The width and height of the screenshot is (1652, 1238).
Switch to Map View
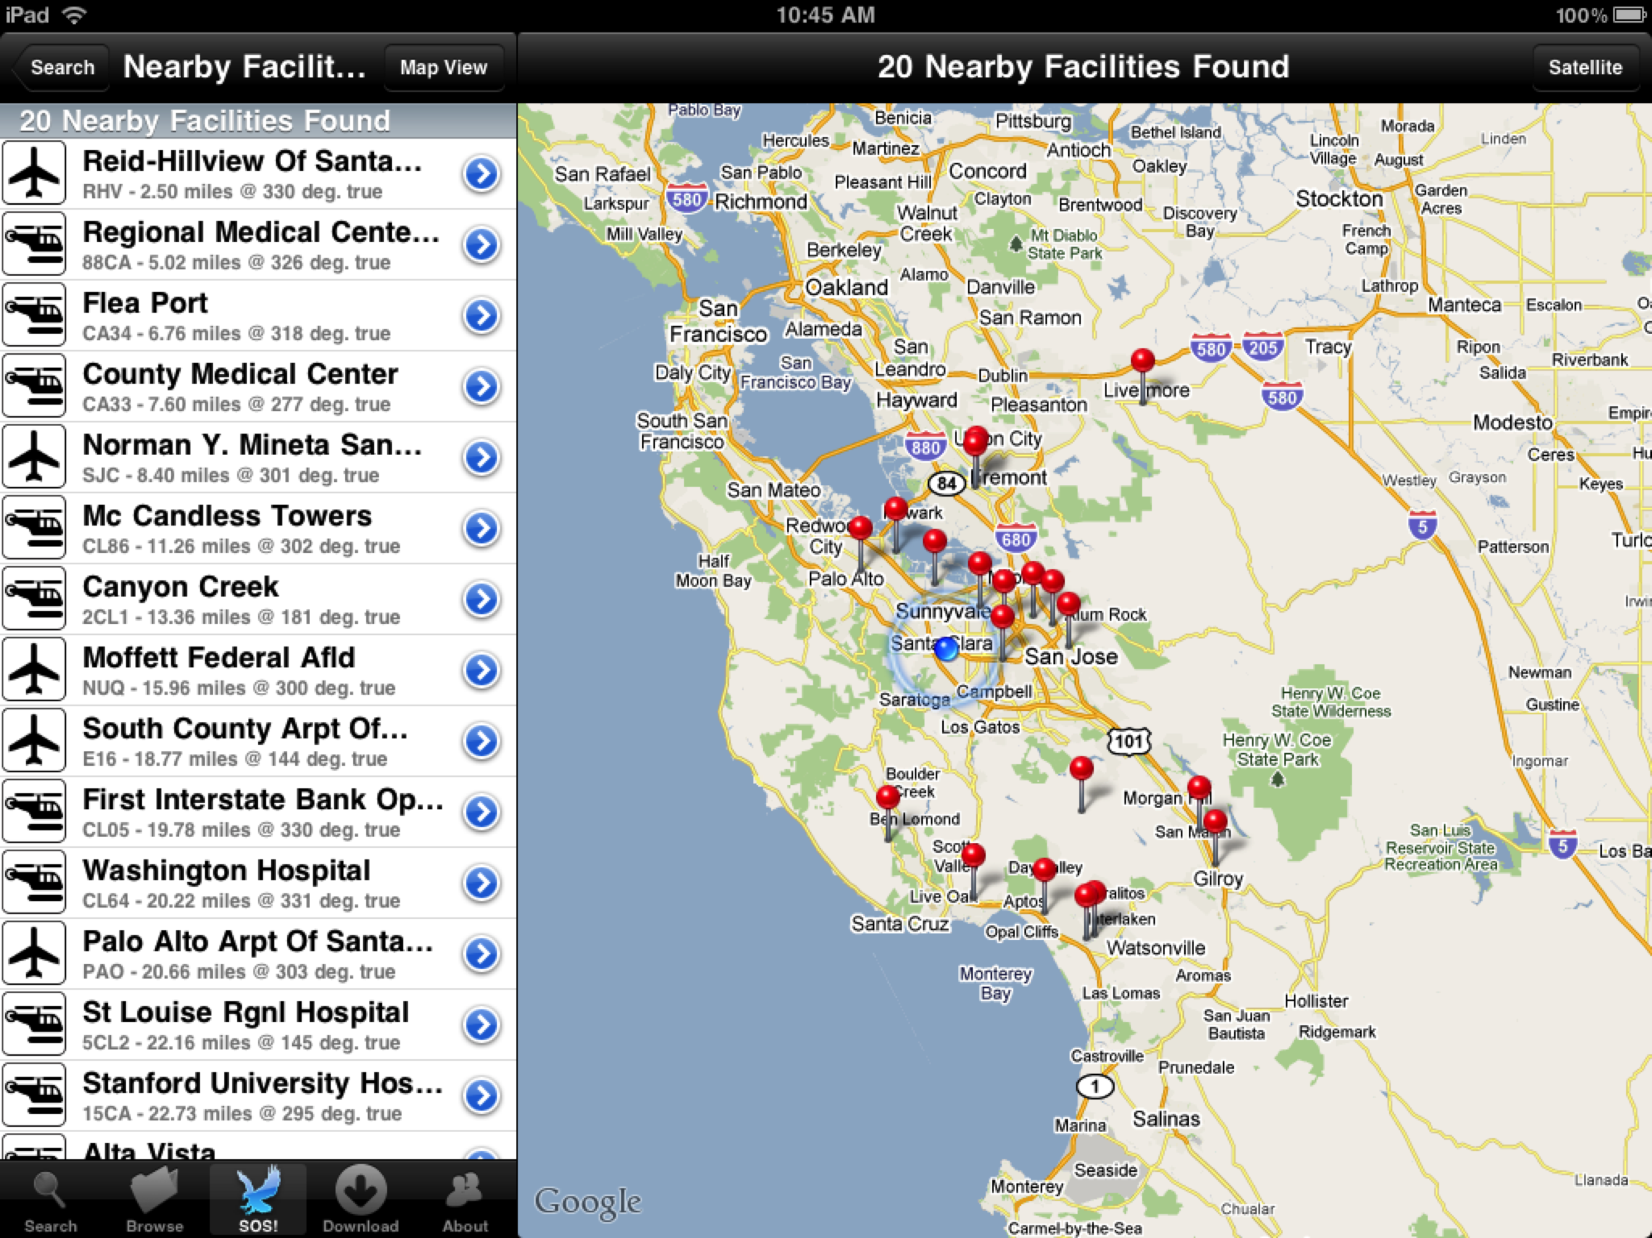444,67
